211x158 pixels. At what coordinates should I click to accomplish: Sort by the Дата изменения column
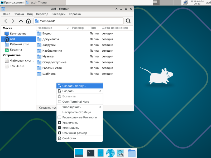[x=117, y=28]
